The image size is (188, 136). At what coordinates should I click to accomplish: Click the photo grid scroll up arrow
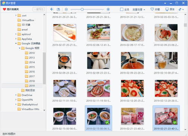pos(185,15)
